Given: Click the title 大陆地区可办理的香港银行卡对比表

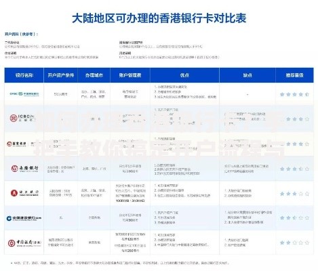Looking at the screenshot, I should click(159, 18).
